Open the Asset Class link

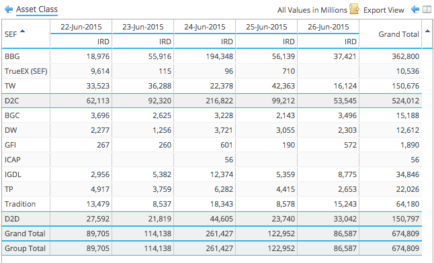coord(37,9)
